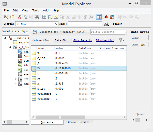Sort by the DataType column header
Viewport: 153px width, 132px height.
coord(88,48)
